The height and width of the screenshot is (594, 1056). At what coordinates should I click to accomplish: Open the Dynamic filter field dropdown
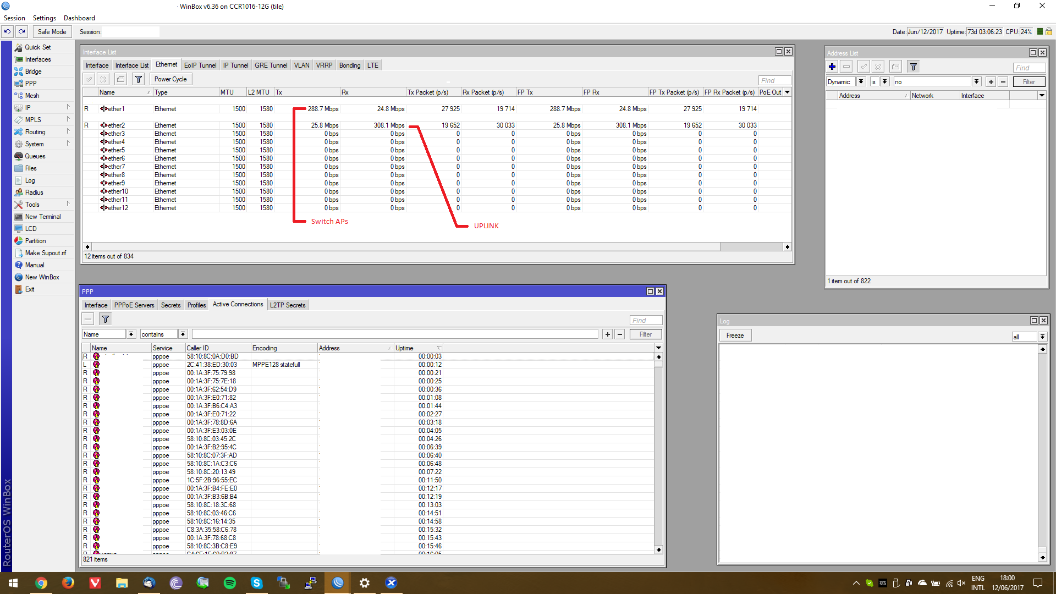click(861, 82)
